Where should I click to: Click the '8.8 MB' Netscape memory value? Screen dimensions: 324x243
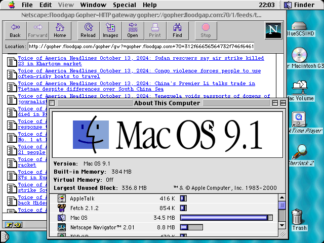coord(166,227)
